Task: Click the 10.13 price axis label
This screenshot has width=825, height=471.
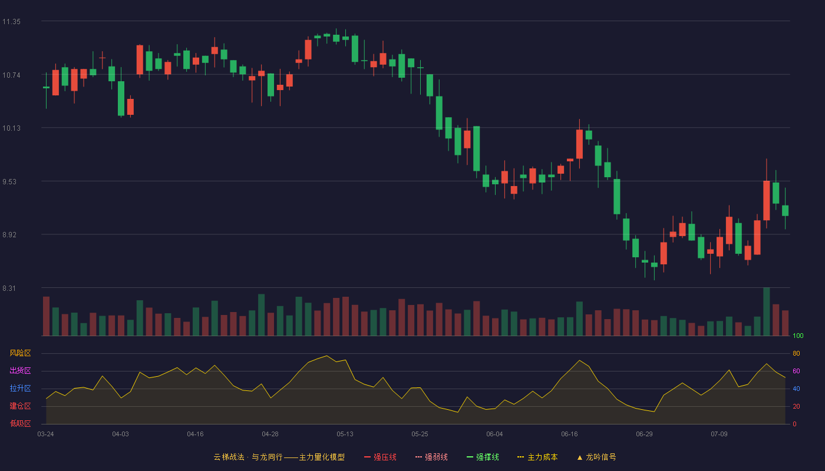Action: tap(11, 128)
